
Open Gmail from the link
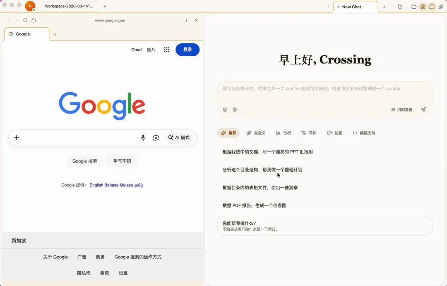tap(137, 50)
